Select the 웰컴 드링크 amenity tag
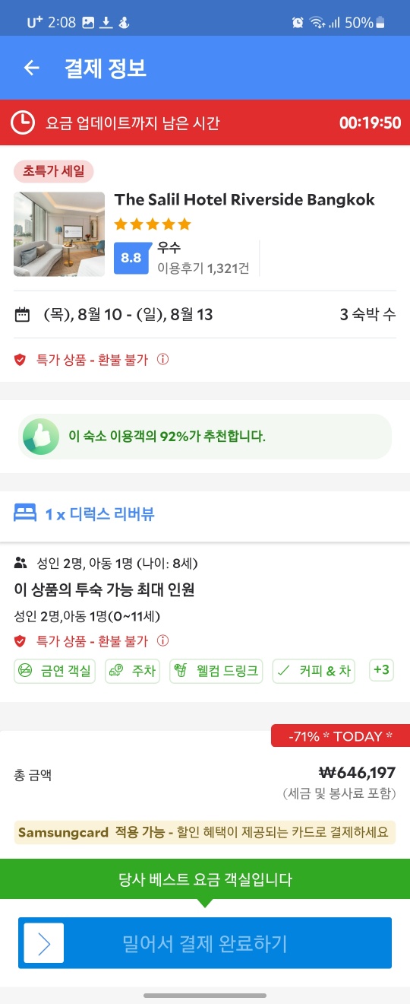The width and height of the screenshot is (410, 1004). pyautogui.click(x=216, y=671)
